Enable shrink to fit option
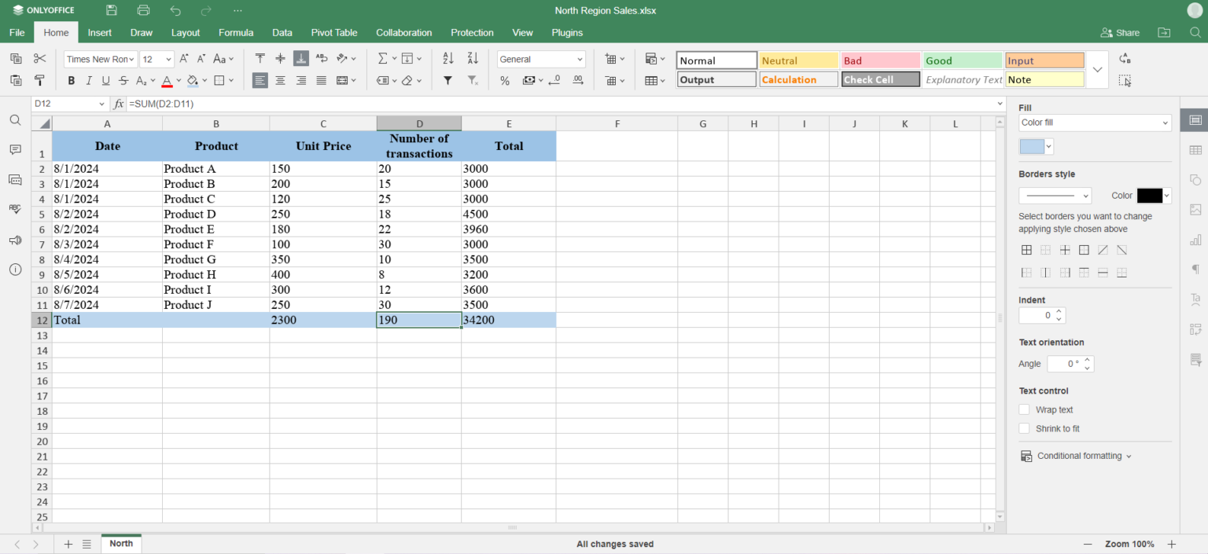1208x554 pixels. click(1025, 428)
